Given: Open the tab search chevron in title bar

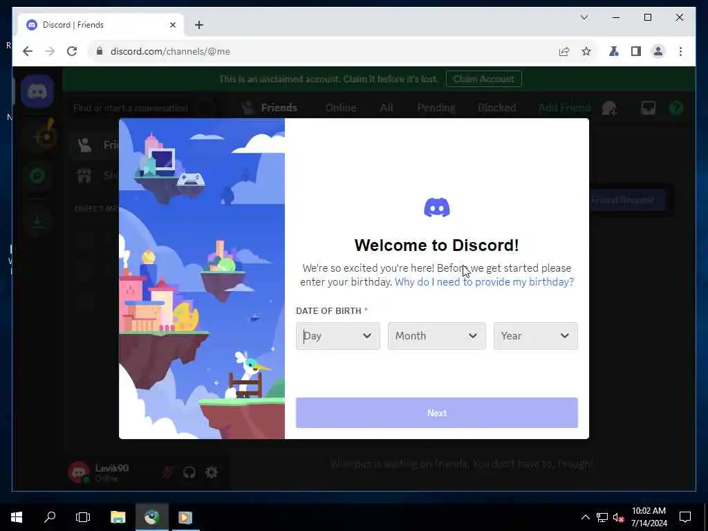Looking at the screenshot, I should (584, 17).
